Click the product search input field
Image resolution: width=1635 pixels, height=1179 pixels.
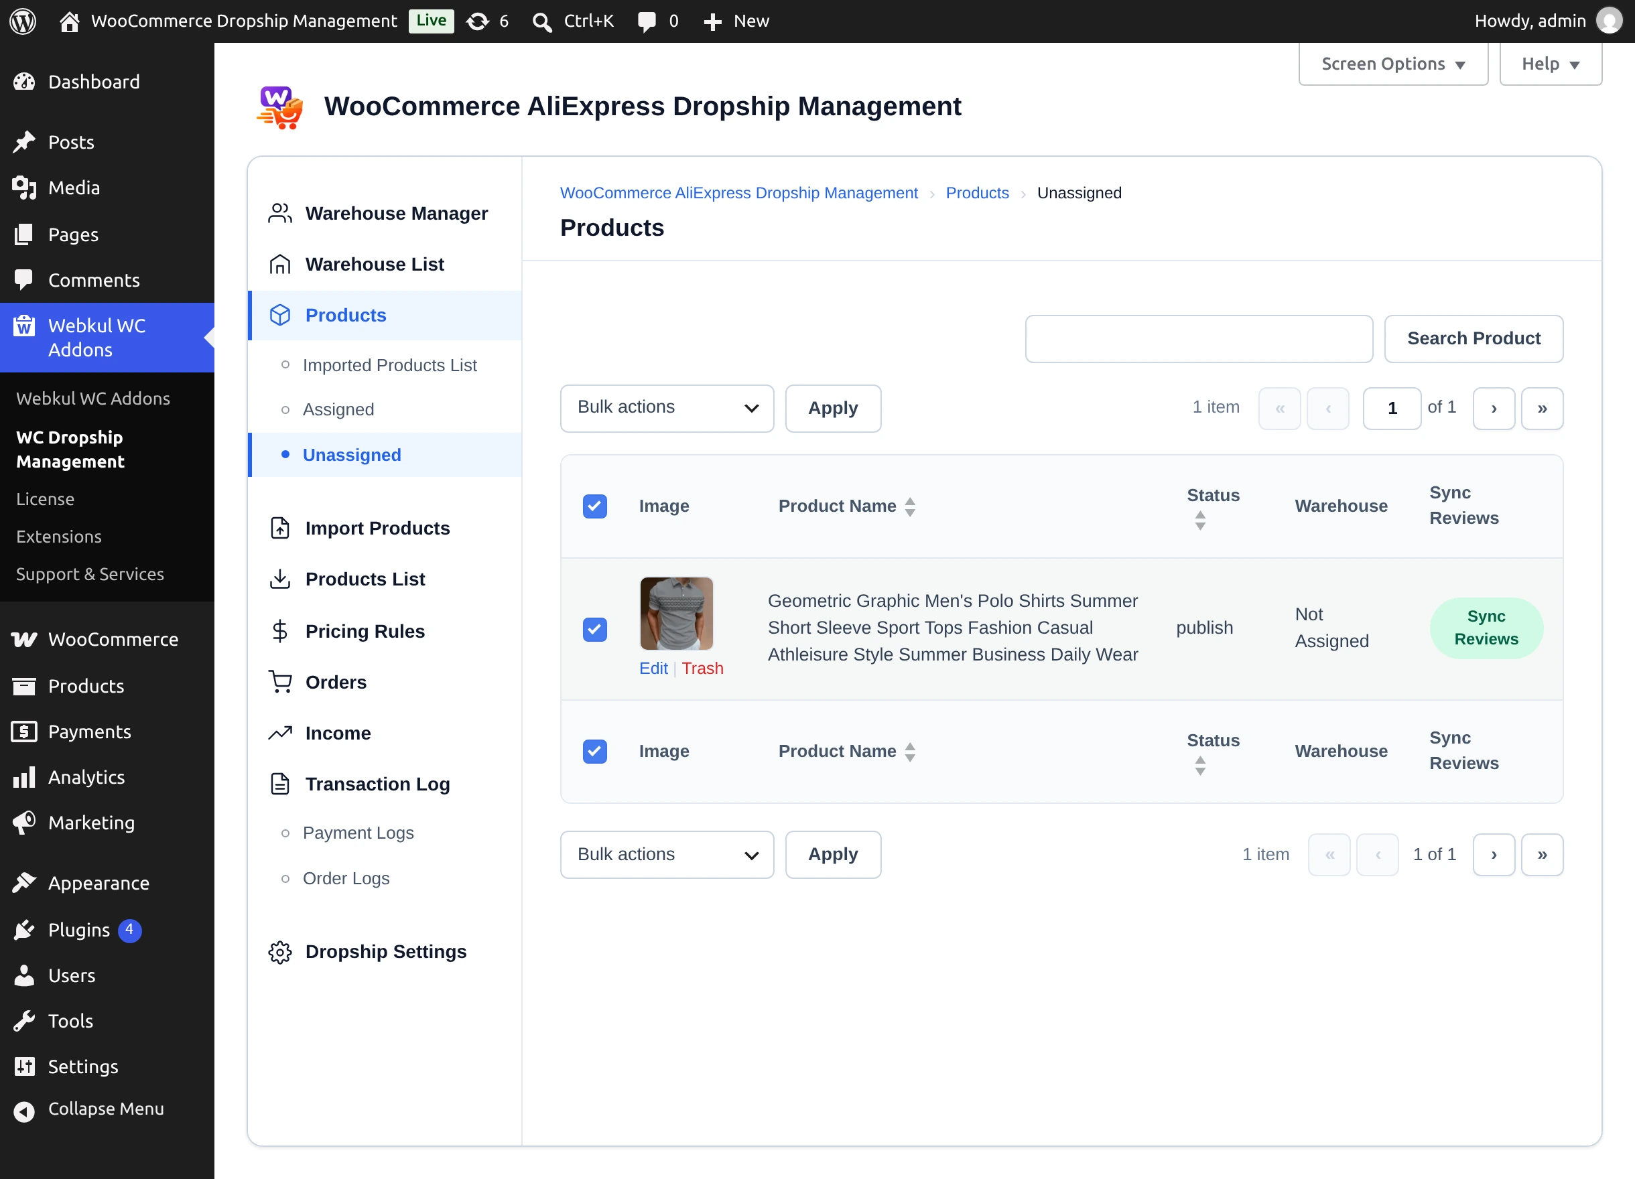coord(1199,339)
